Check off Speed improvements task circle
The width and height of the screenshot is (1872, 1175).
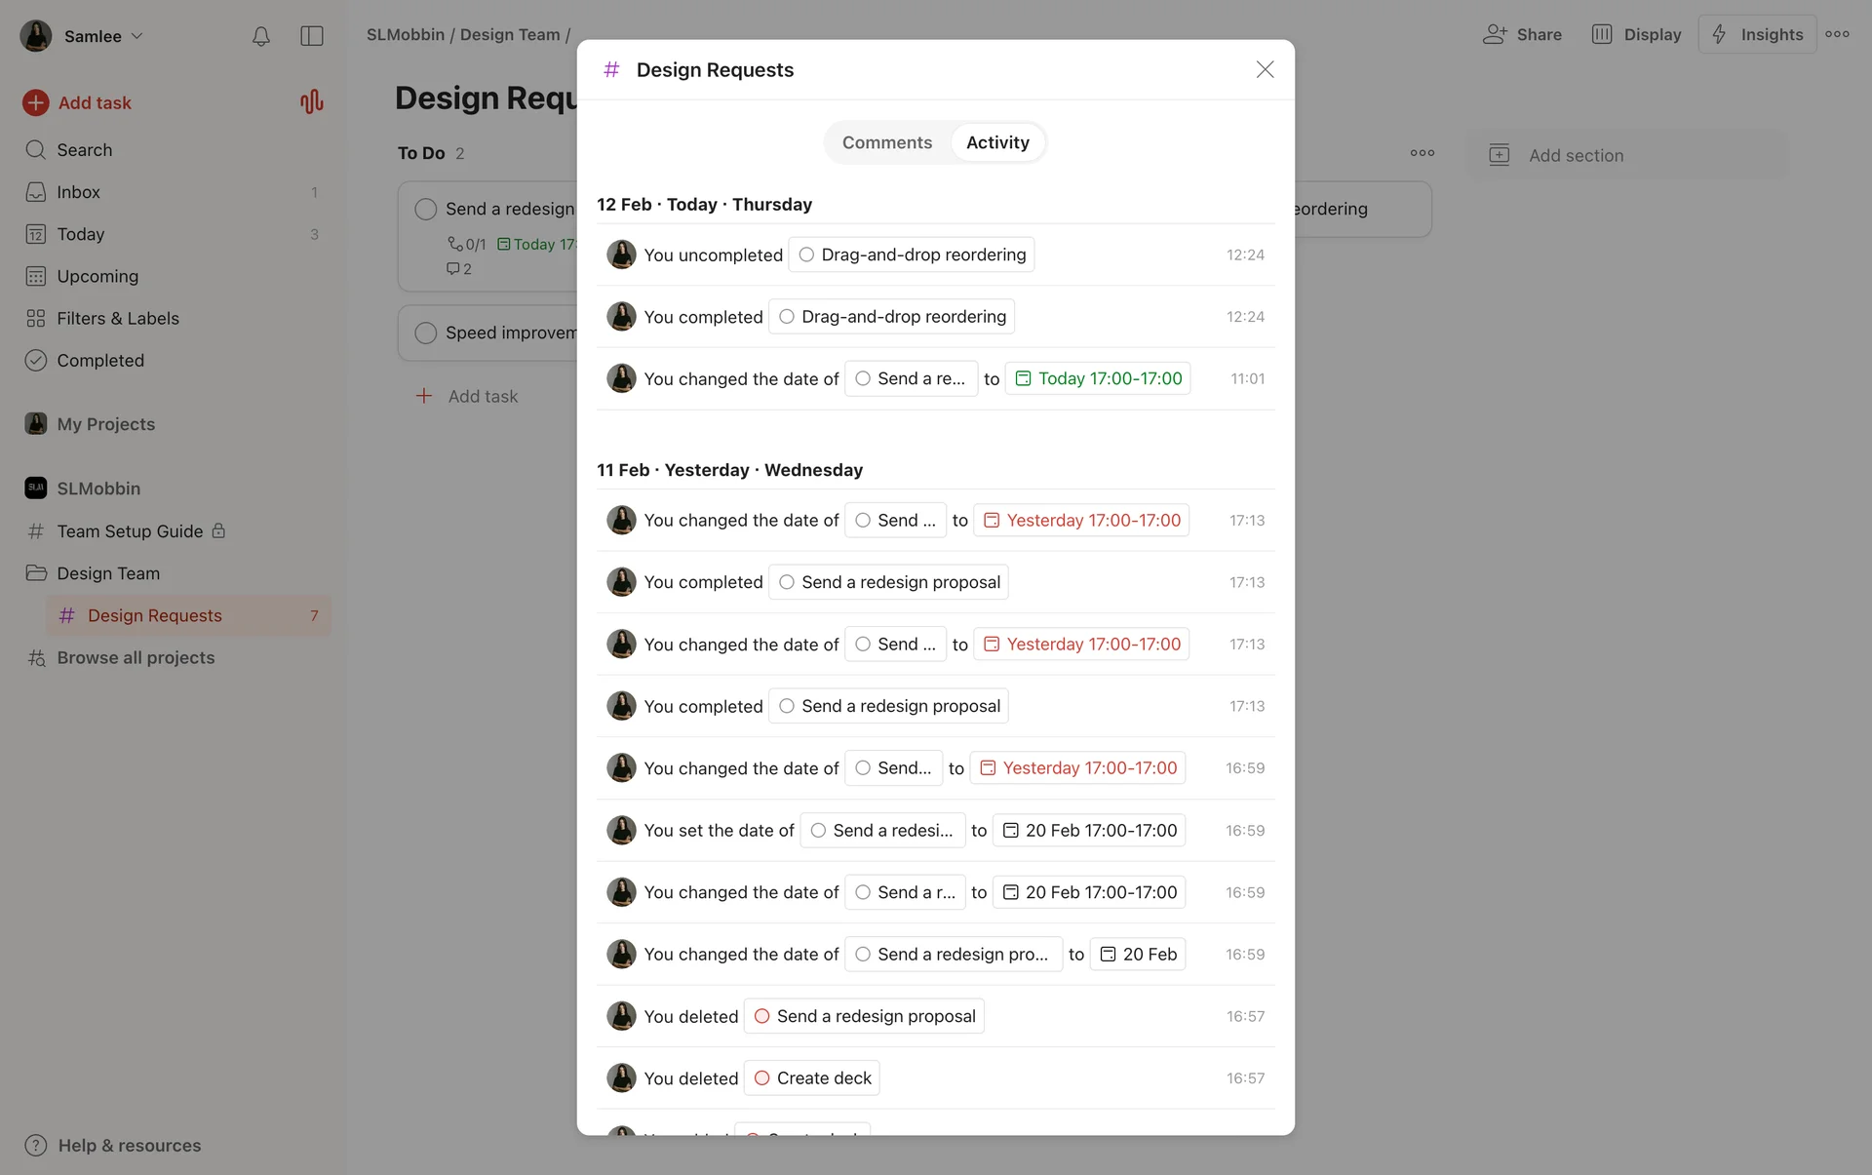pyautogui.click(x=426, y=333)
